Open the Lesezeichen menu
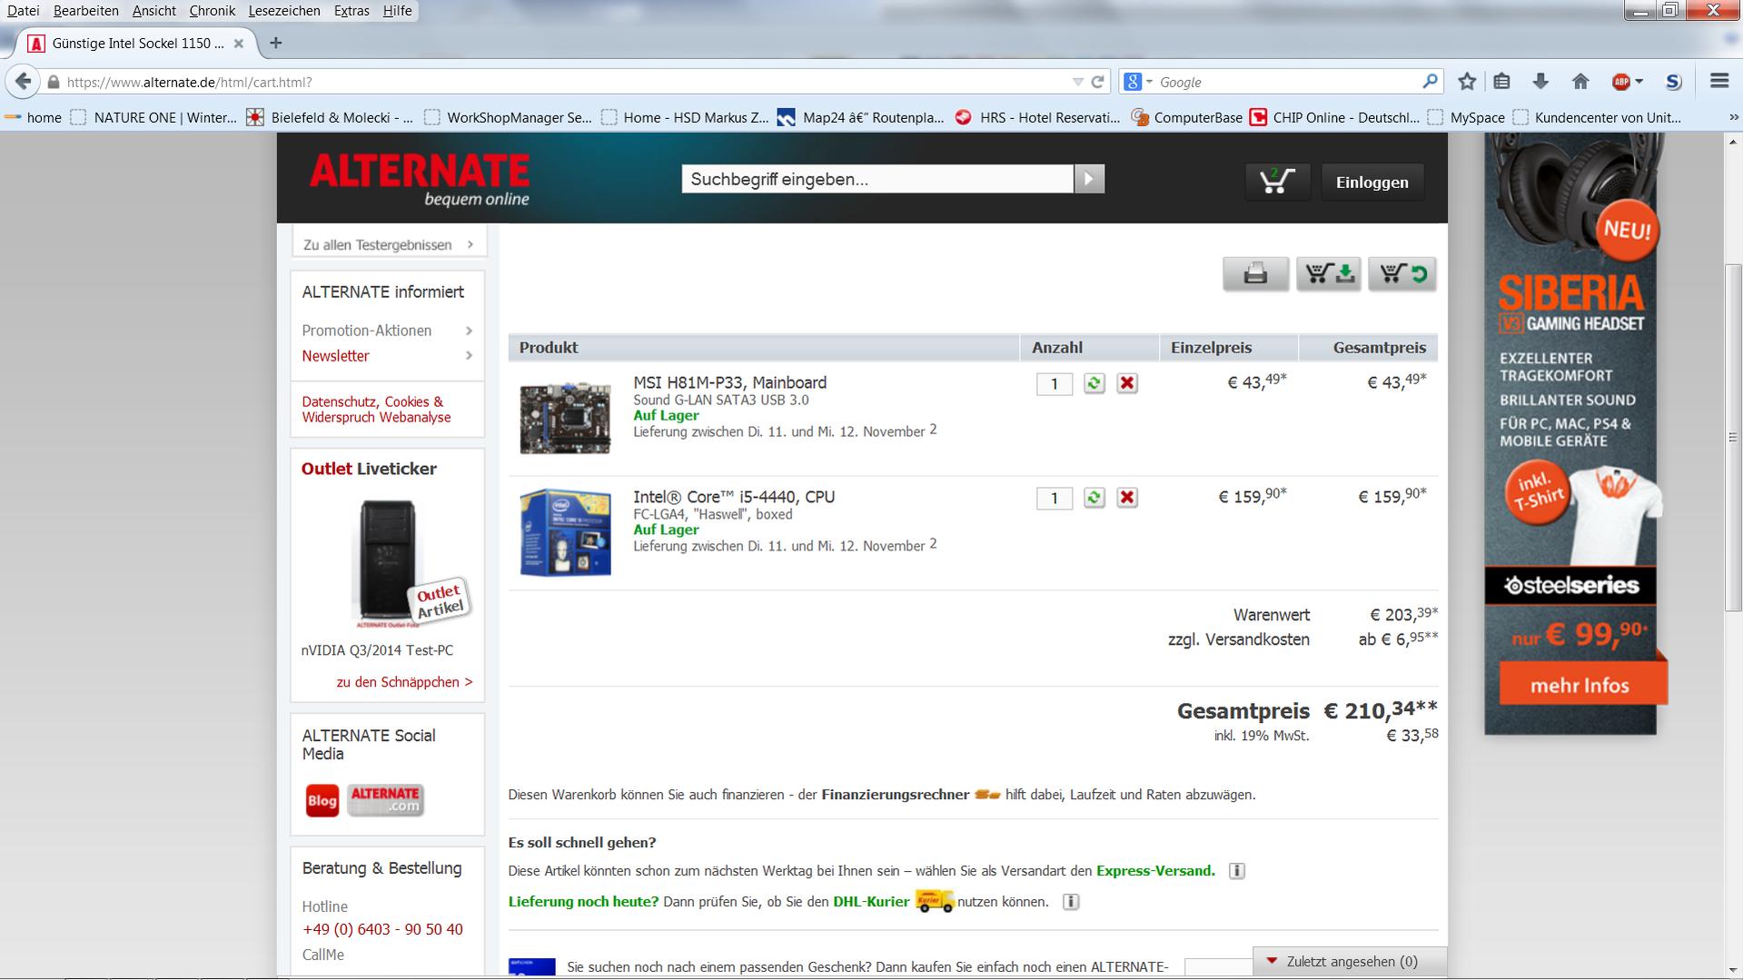The width and height of the screenshot is (1743, 980). [x=284, y=11]
